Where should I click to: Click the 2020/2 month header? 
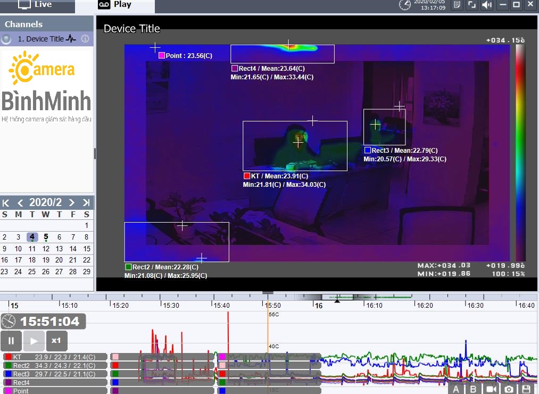click(45, 202)
